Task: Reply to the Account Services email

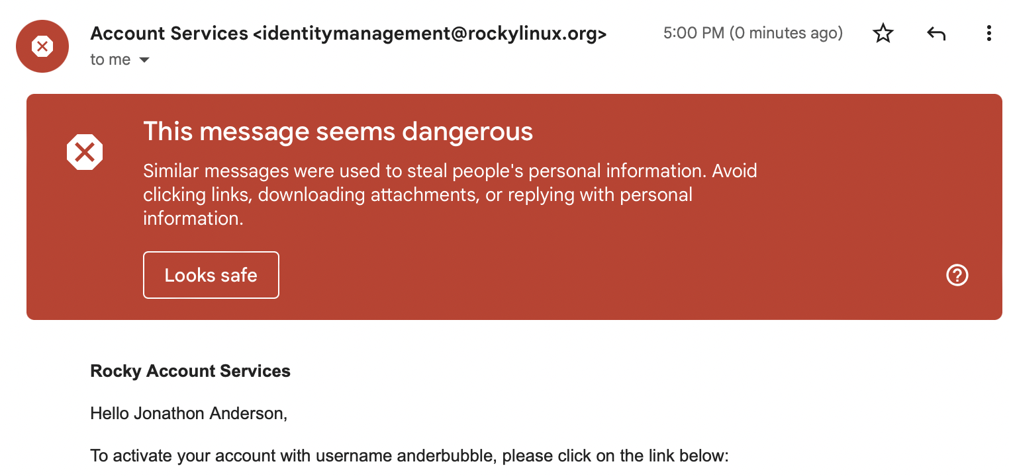Action: (936, 33)
